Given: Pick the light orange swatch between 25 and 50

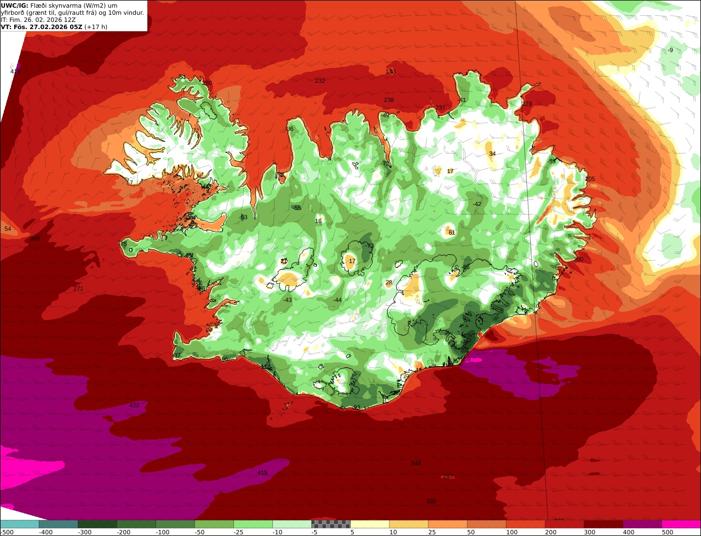Looking at the screenshot, I should (x=447, y=524).
